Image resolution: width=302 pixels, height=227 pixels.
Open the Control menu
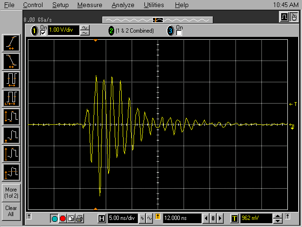[x=33, y=5]
